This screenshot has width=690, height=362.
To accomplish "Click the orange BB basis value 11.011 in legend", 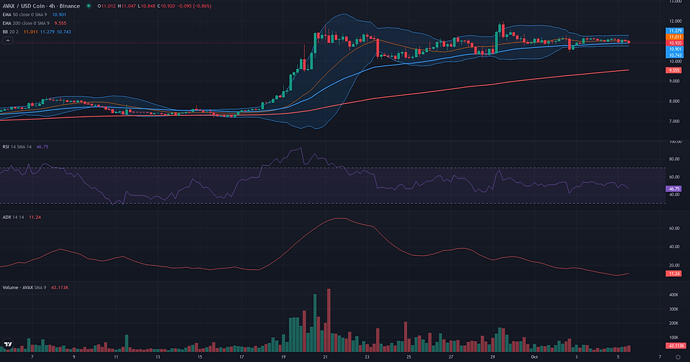I will coord(30,32).
